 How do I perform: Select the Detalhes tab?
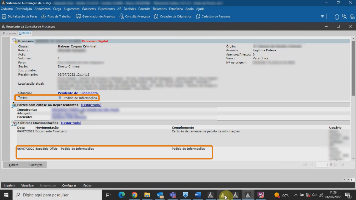(x=25, y=33)
